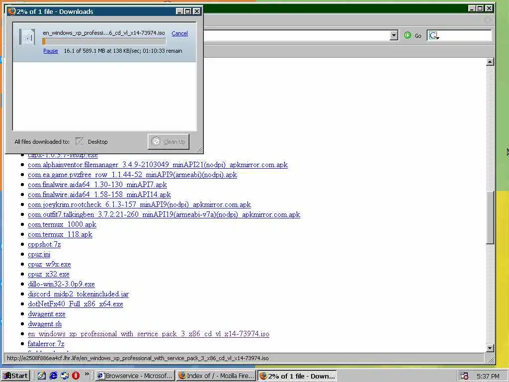Click the Firefox throbber activity icon
The width and height of the screenshot is (509, 382).
488,20
